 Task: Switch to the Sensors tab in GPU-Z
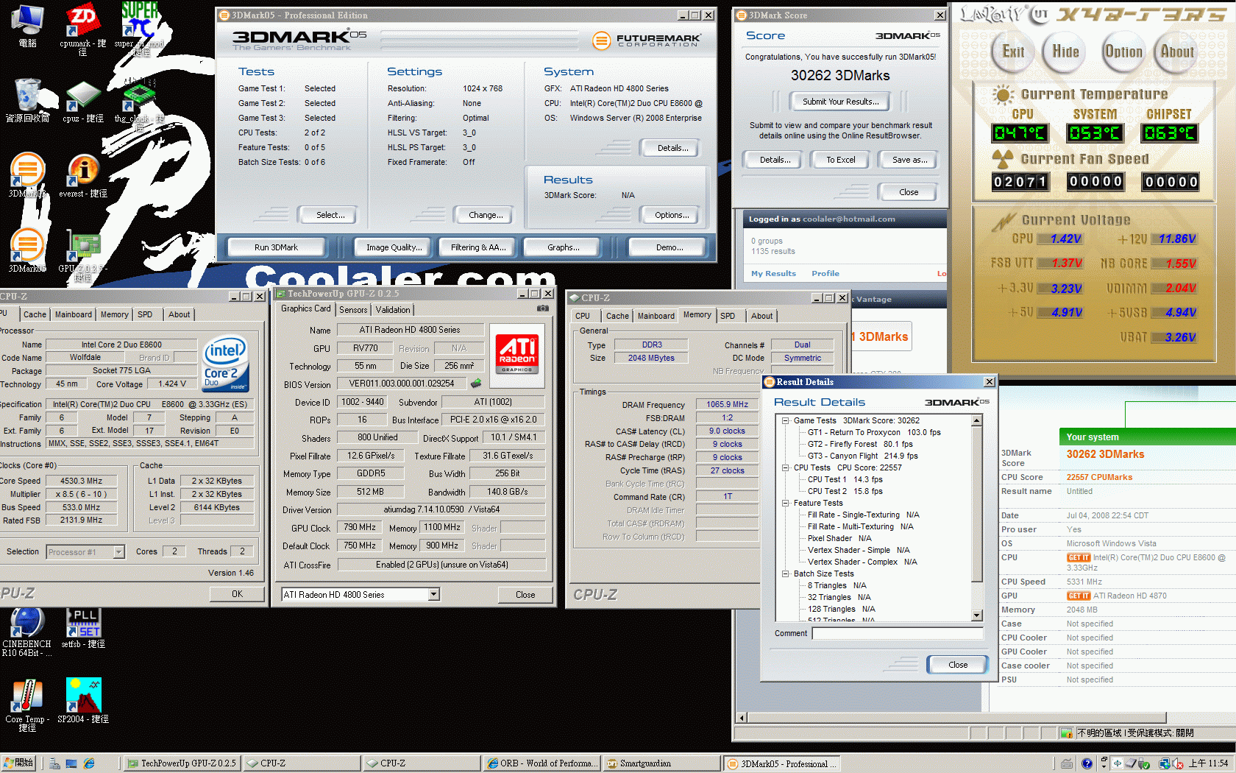(x=353, y=310)
